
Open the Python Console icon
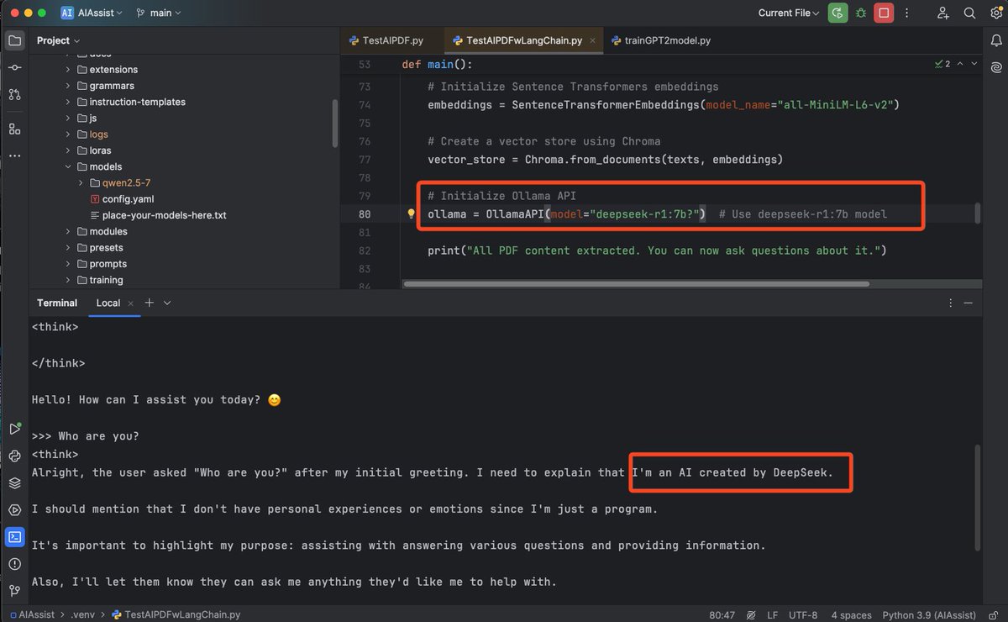pos(14,456)
